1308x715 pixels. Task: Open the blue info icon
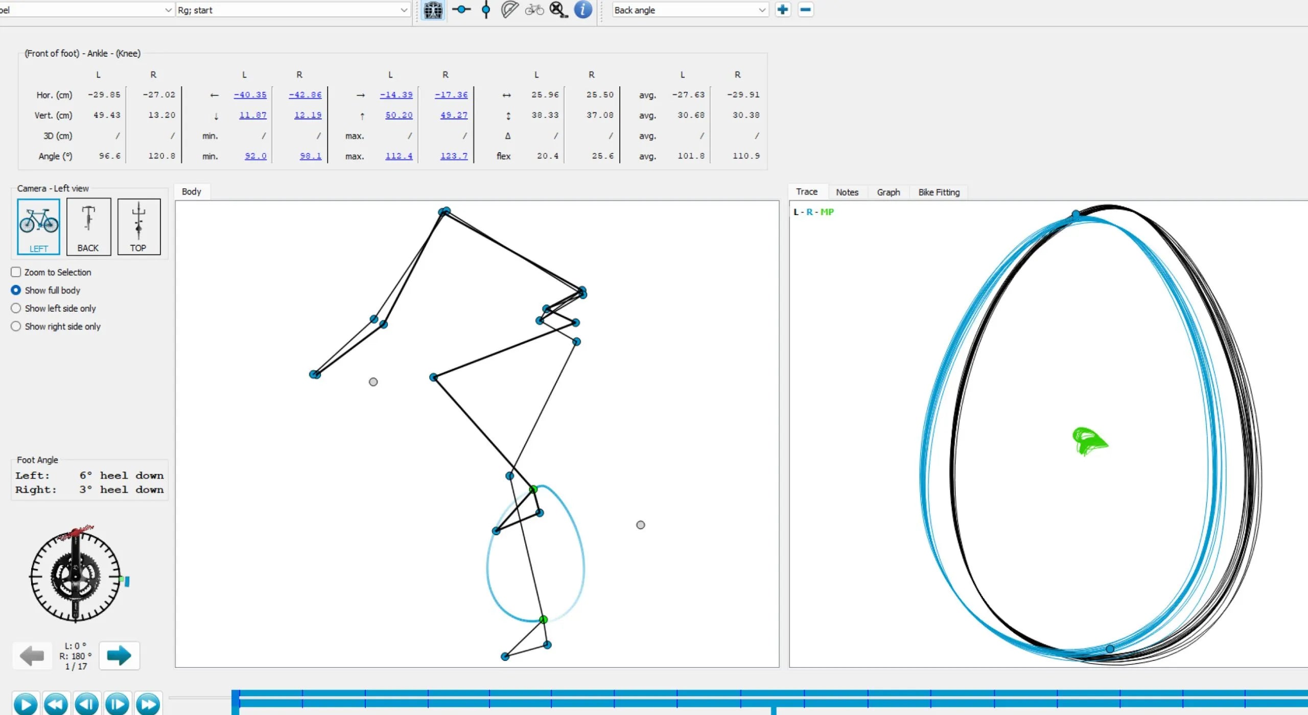(583, 10)
